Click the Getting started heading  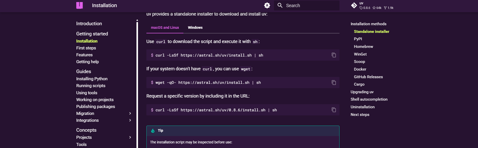tap(92, 34)
